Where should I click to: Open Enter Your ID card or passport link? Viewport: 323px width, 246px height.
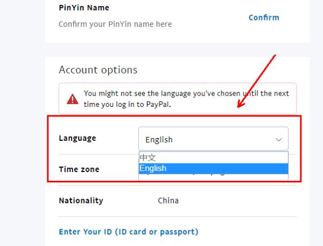[129, 232]
